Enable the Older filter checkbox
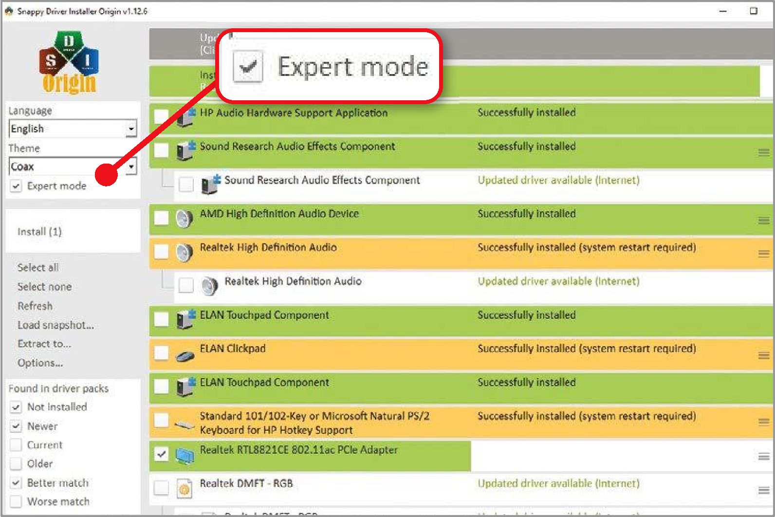This screenshot has height=517, width=775. pos(16,463)
